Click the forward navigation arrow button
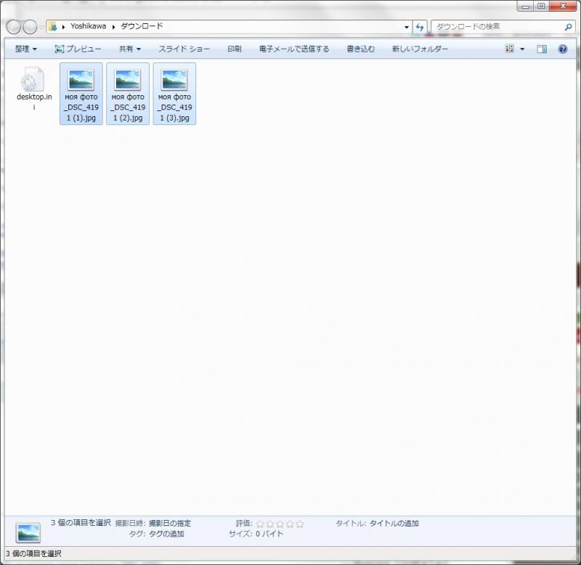Viewport: 581px width, 565px height. [30, 27]
